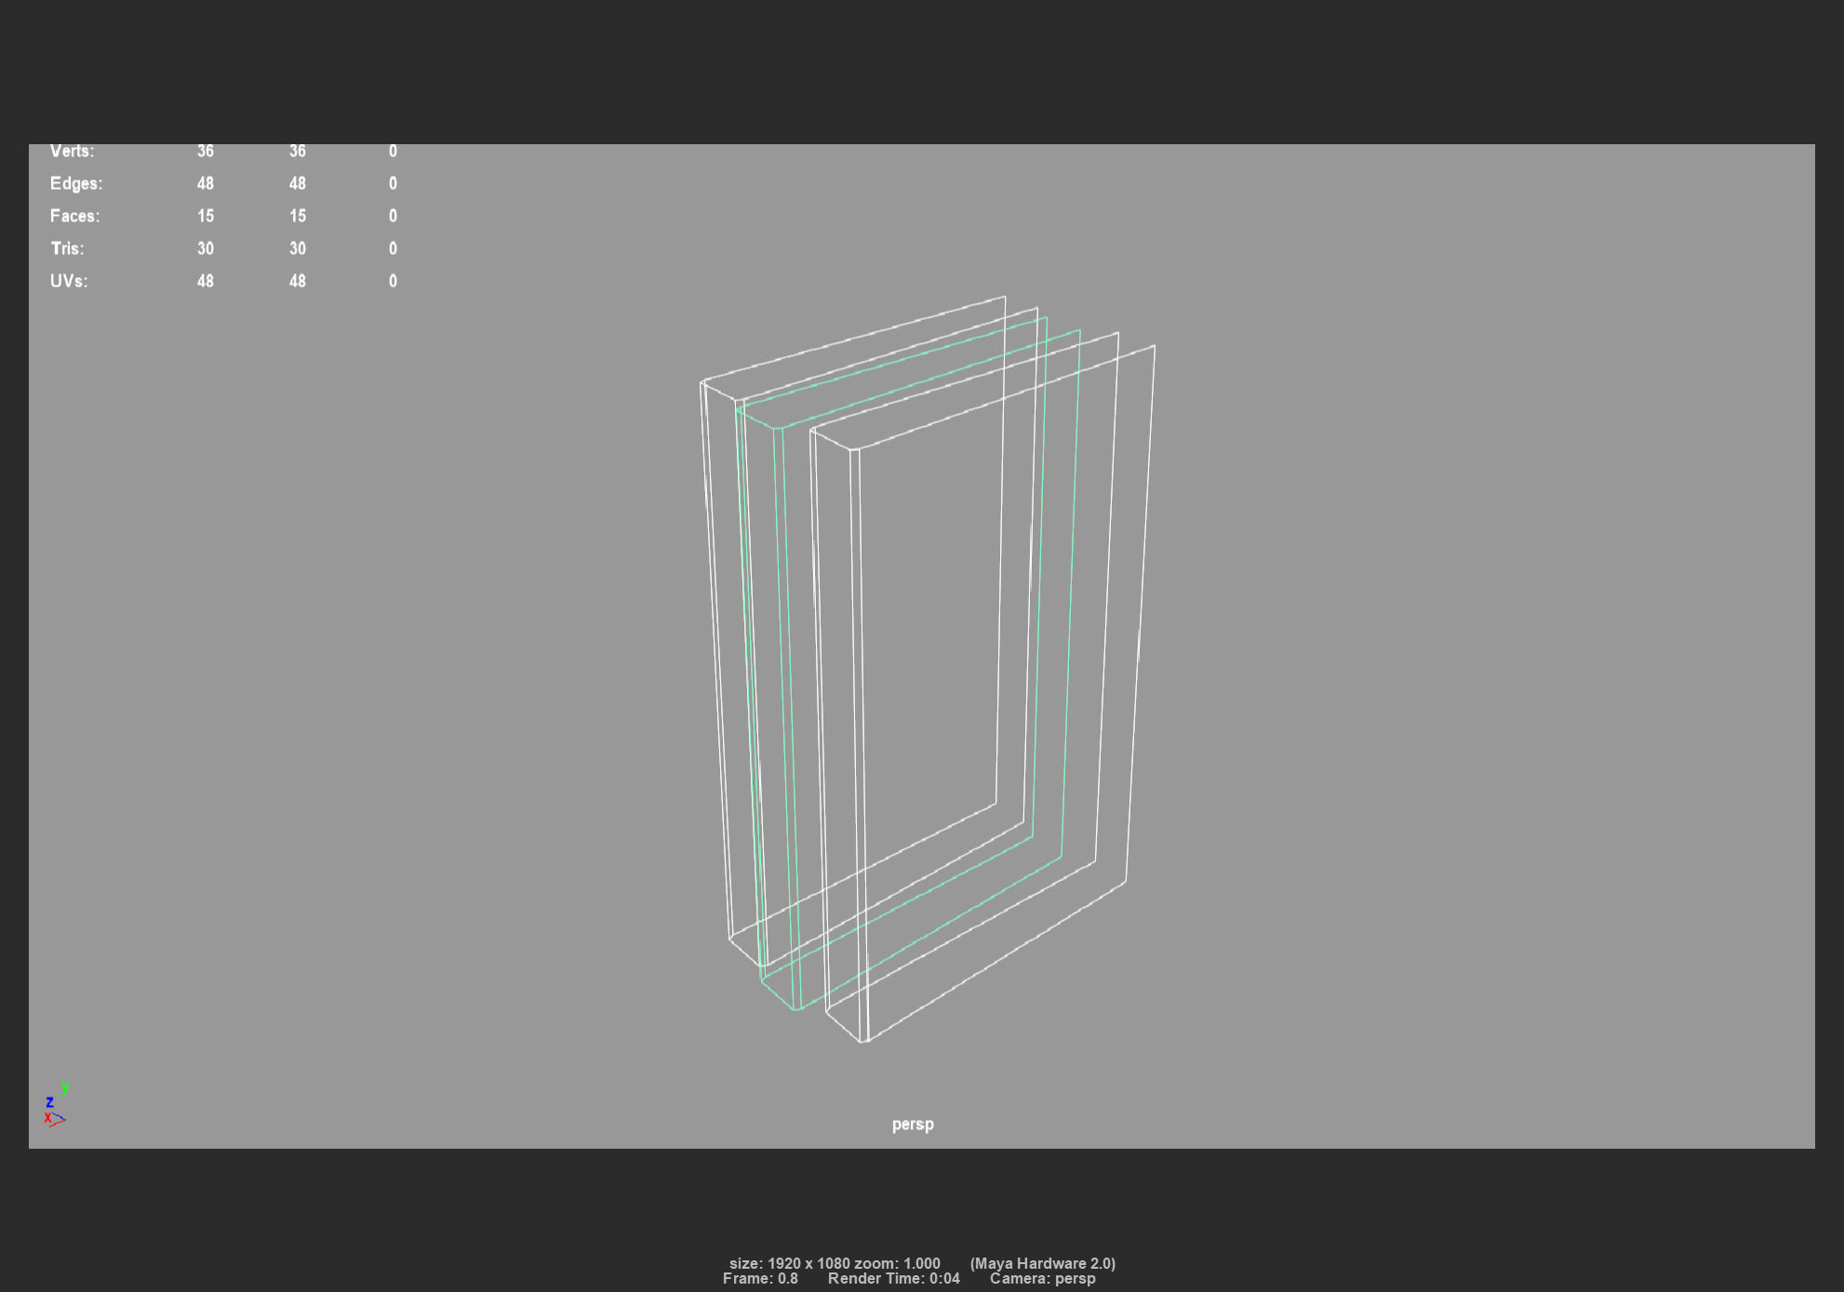1844x1292 pixels.
Task: Click the first Tris count value 30
Action: pyautogui.click(x=206, y=248)
